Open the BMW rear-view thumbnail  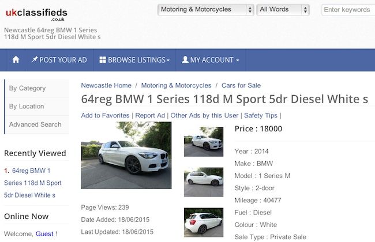204,222
